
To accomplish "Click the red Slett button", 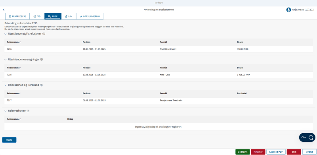I will 294,152.
